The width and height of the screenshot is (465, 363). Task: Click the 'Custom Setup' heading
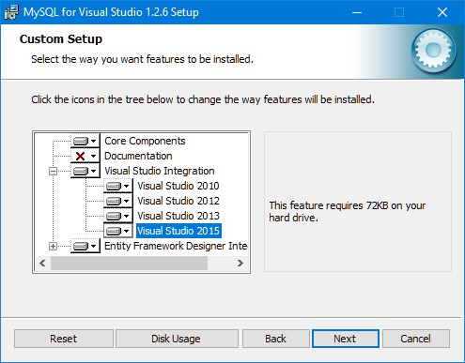pyautogui.click(x=61, y=39)
